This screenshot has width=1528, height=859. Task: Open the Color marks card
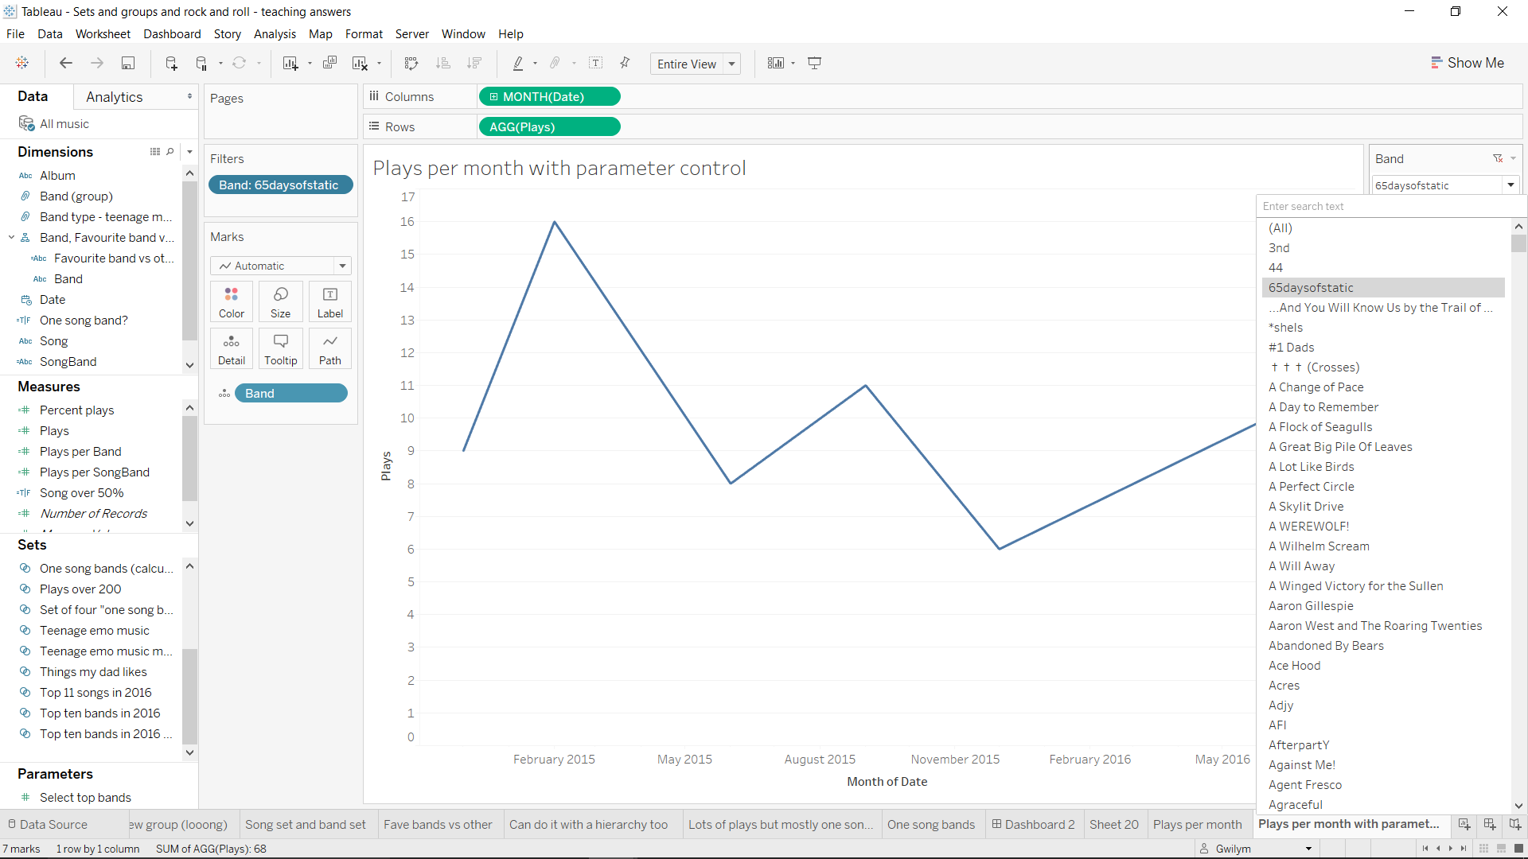point(232,302)
